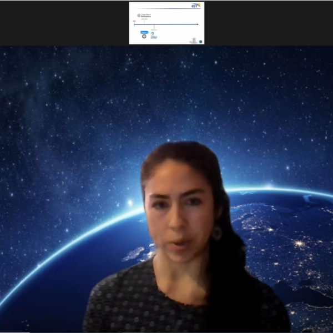
Task: Click the green date label above timeline
Action: click(144, 19)
